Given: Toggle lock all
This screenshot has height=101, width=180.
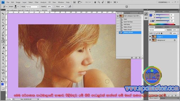Looking at the screenshot, I should [161, 33].
